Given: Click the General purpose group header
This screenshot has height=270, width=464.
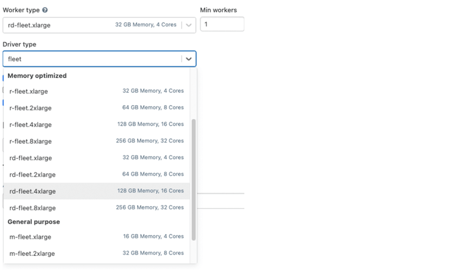Looking at the screenshot, I should [x=34, y=222].
